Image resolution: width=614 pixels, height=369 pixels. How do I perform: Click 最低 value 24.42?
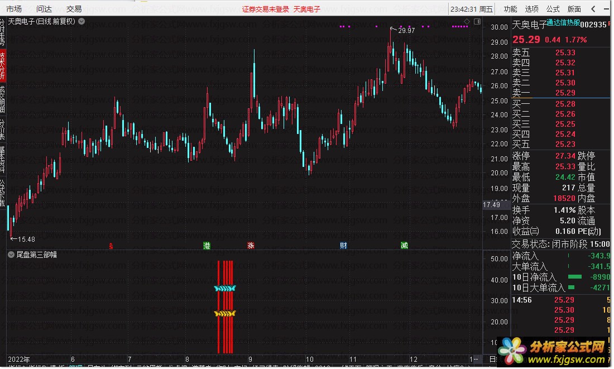565,177
